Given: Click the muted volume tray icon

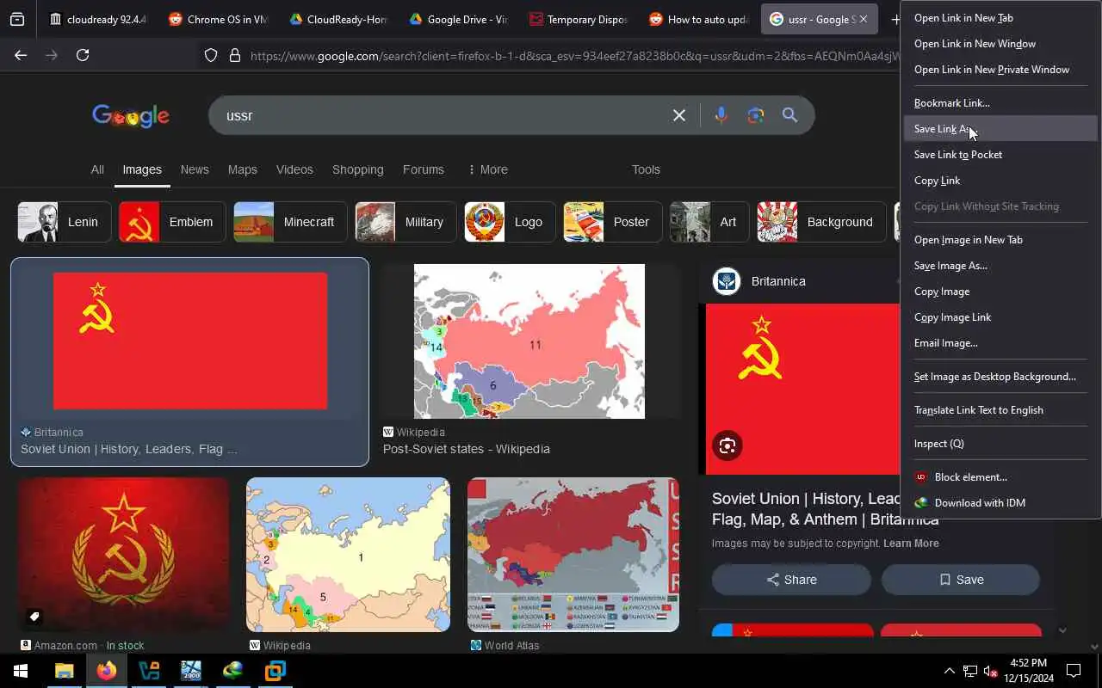Looking at the screenshot, I should (x=990, y=671).
